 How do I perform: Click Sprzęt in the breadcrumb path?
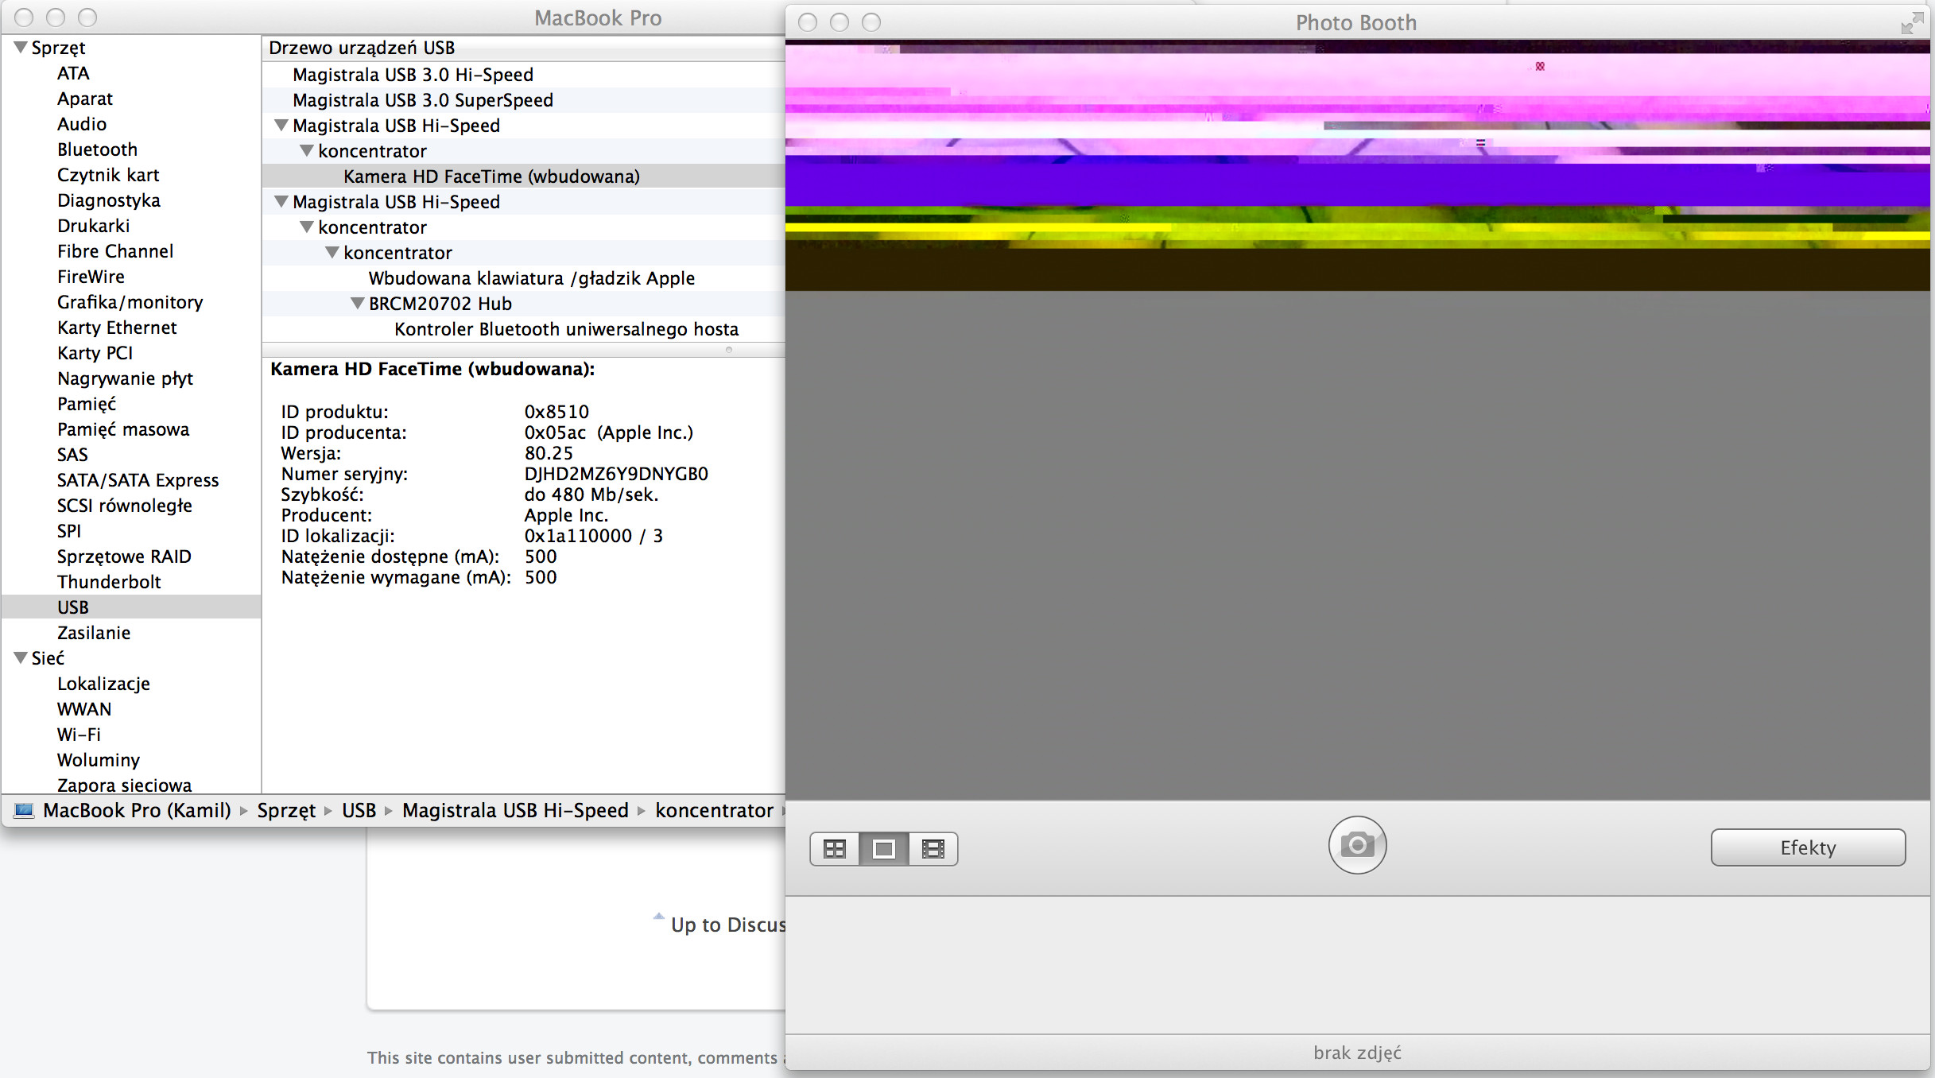(286, 810)
